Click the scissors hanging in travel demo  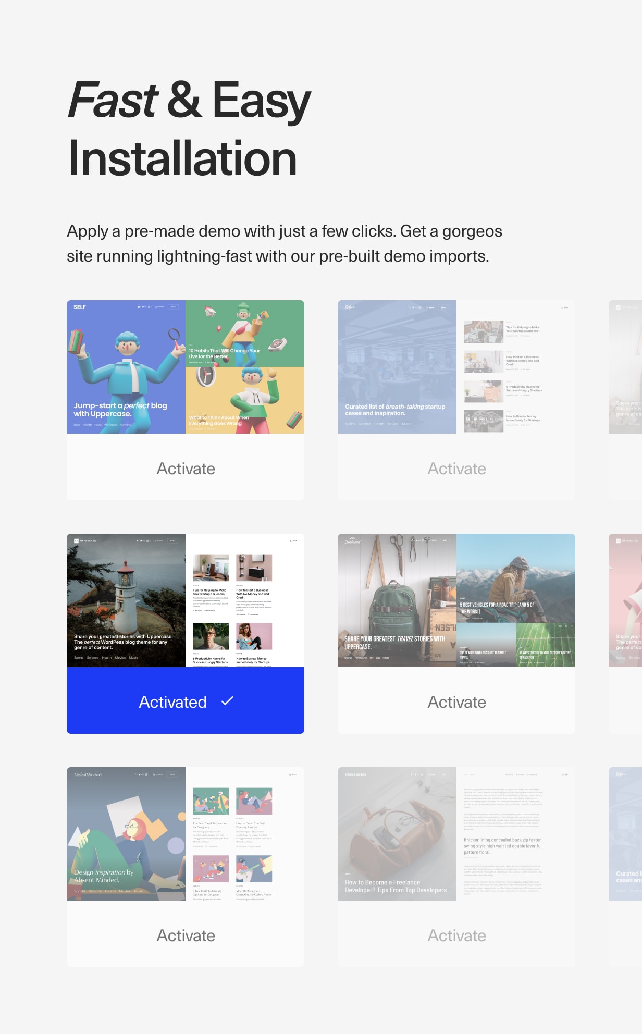(x=397, y=546)
